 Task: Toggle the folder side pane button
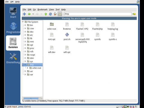pos(60,14)
